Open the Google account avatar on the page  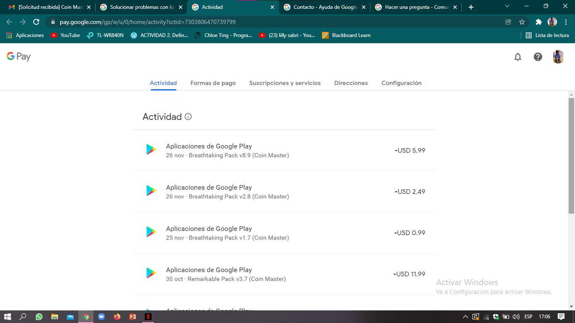pos(558,57)
